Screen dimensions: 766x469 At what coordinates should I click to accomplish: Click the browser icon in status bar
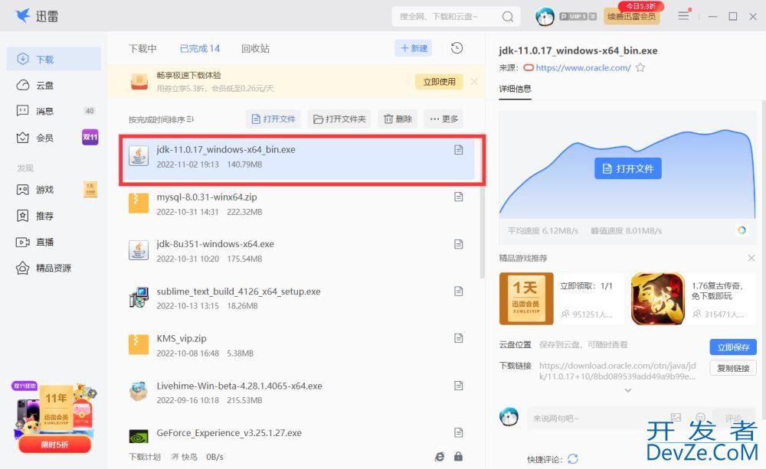(x=440, y=457)
